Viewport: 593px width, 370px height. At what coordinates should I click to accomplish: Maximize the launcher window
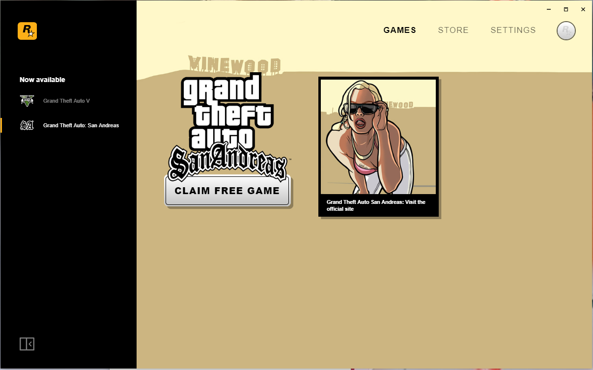pos(566,9)
